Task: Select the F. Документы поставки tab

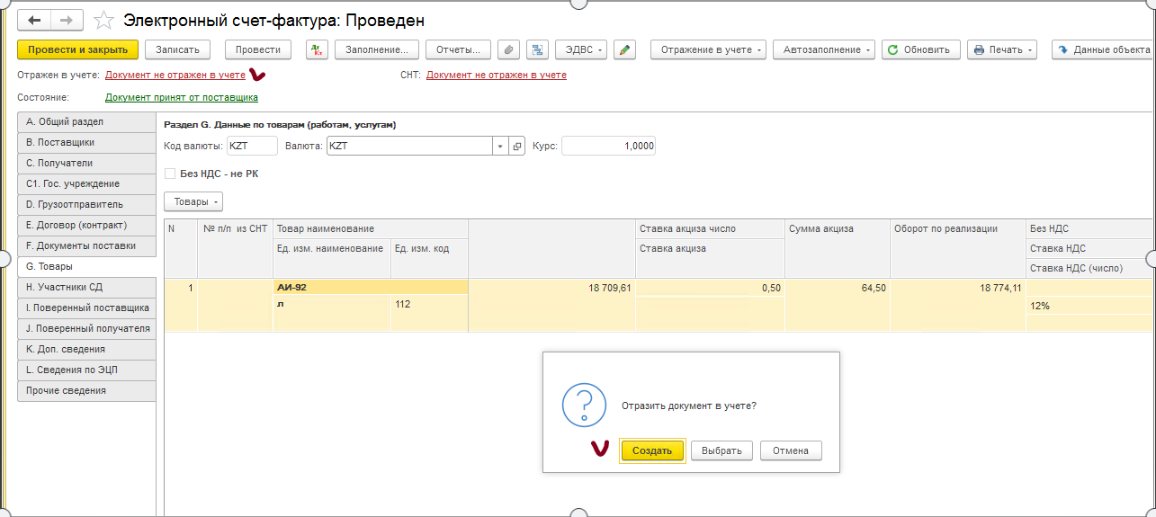Action: click(86, 245)
